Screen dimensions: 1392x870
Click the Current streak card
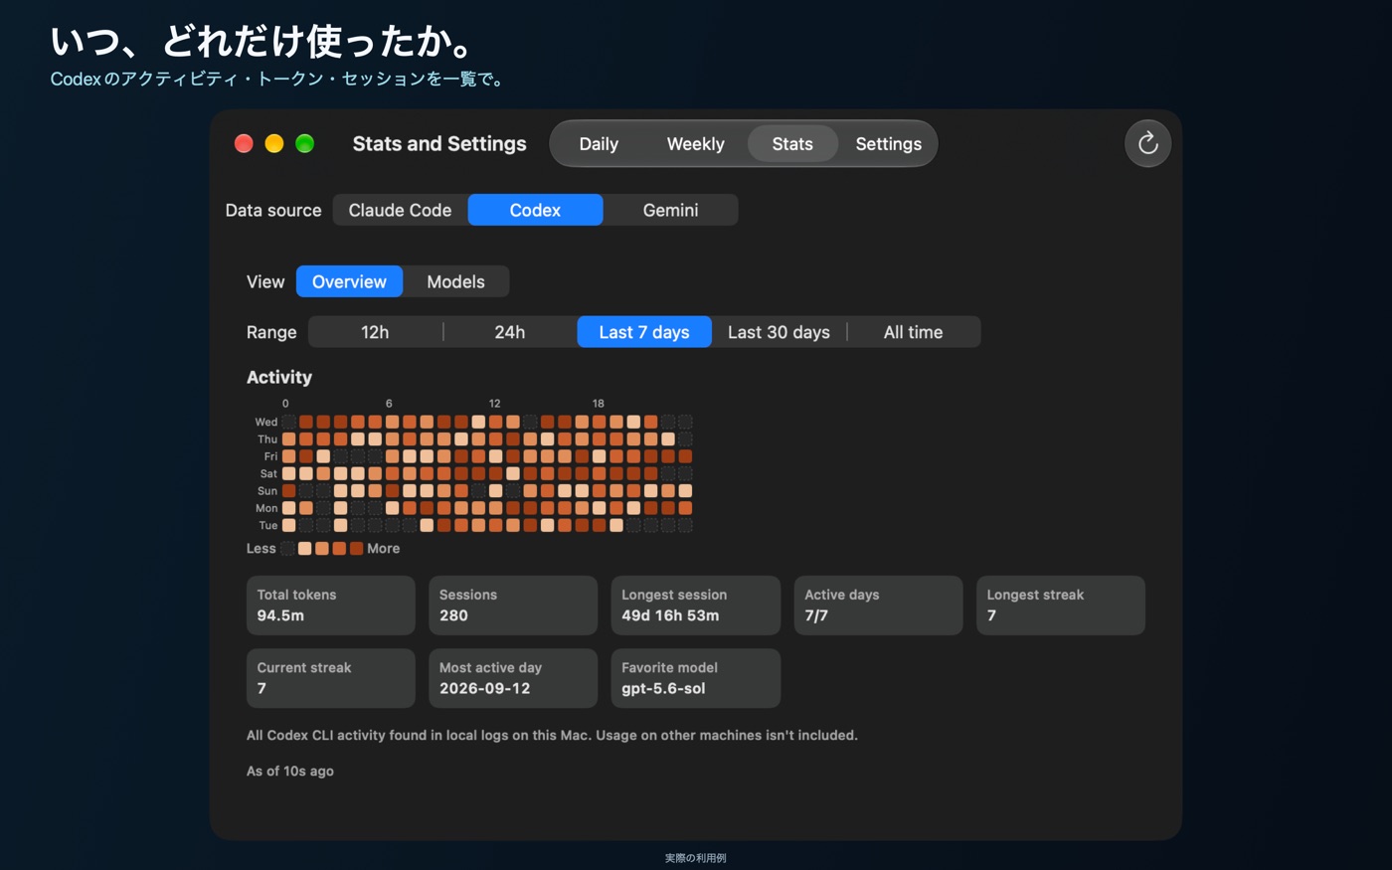(x=331, y=678)
